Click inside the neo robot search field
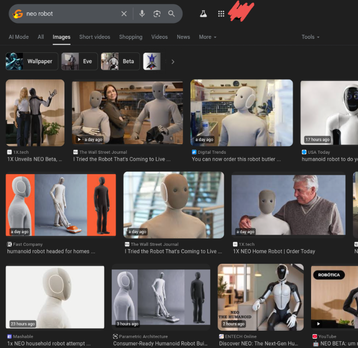The width and height of the screenshot is (358, 348). (72, 14)
